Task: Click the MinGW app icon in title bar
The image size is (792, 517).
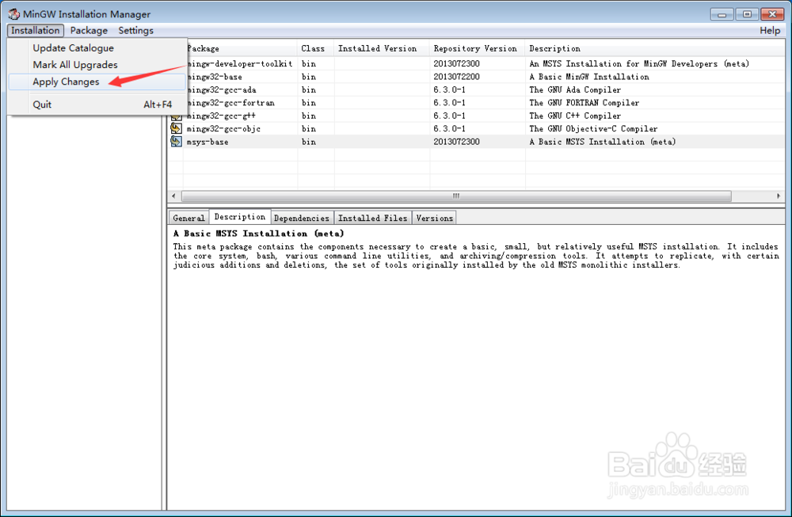Action: pyautogui.click(x=13, y=14)
